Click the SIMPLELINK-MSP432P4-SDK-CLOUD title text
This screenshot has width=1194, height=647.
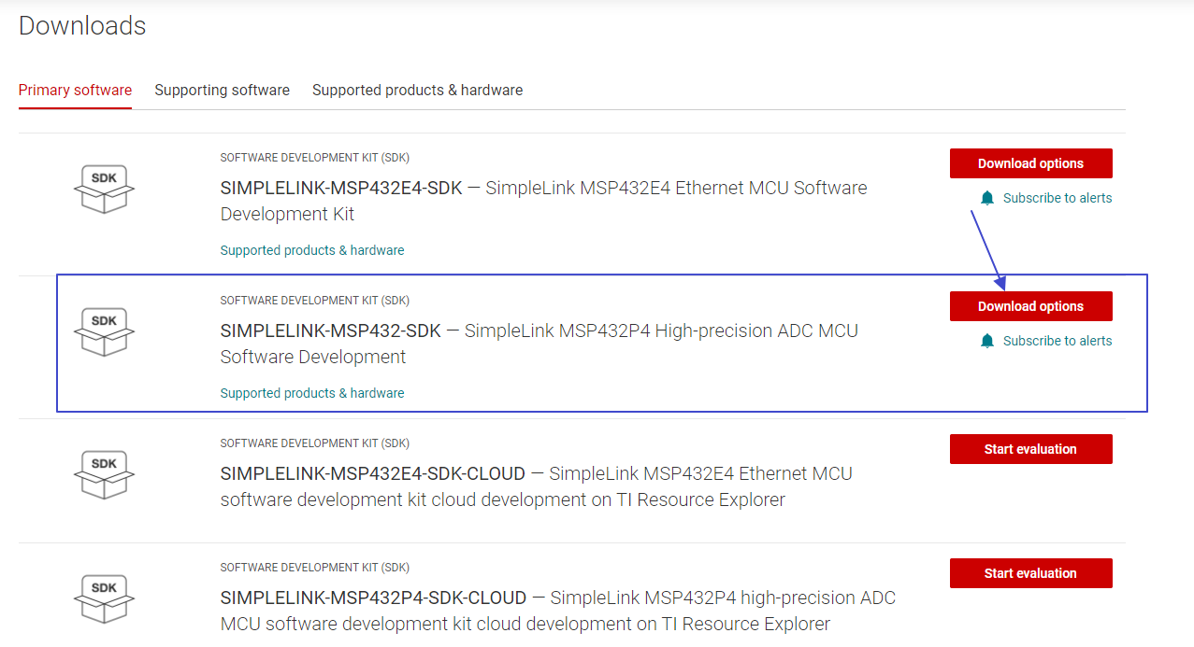tap(374, 598)
